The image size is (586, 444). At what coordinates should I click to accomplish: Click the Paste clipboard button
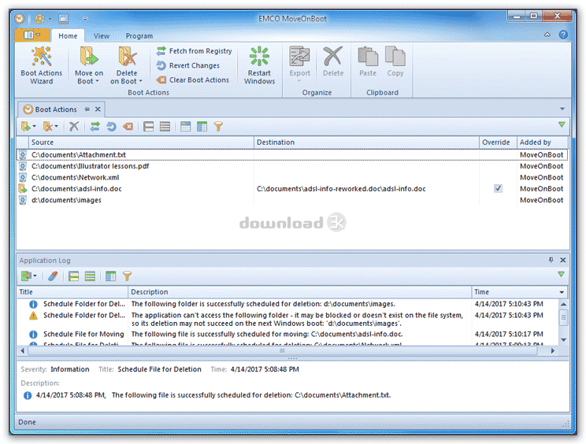pyautogui.click(x=368, y=62)
